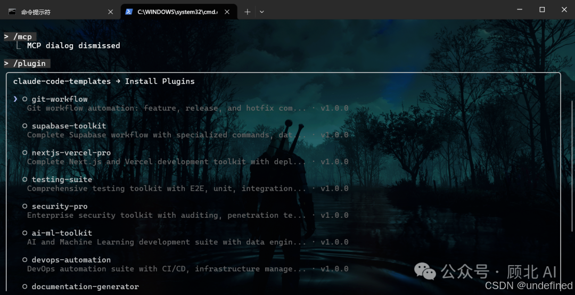The image size is (575, 295).
Task: Click the nextjs-vercel-pro plugin name
Action: coord(71,153)
